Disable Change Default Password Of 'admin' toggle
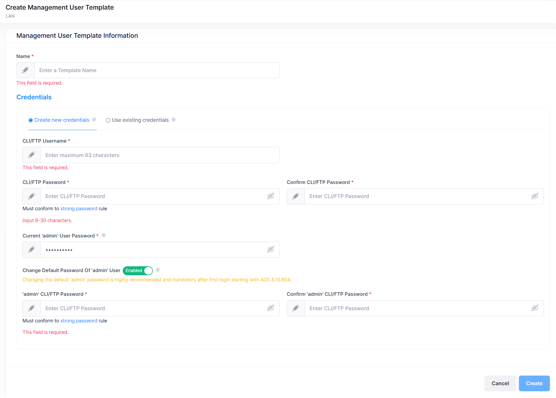 (x=138, y=270)
